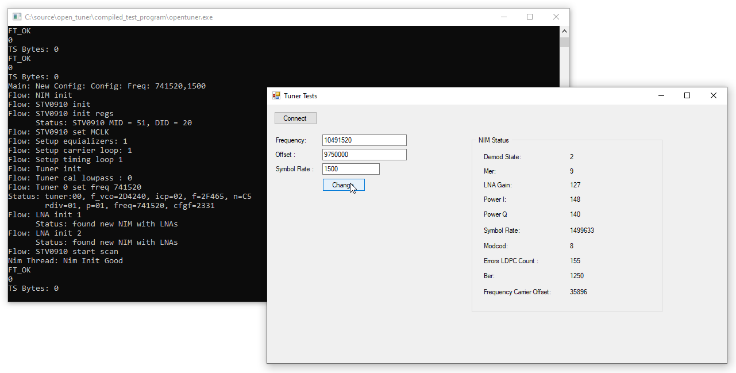Screen dimensions: 736x373
Task: Click the Connect button
Action: [x=295, y=118]
